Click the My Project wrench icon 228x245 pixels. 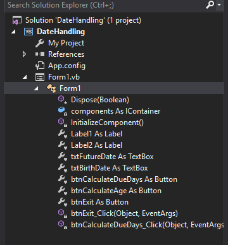pyautogui.click(x=40, y=43)
